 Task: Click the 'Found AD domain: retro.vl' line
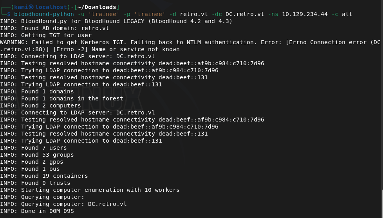54,28
